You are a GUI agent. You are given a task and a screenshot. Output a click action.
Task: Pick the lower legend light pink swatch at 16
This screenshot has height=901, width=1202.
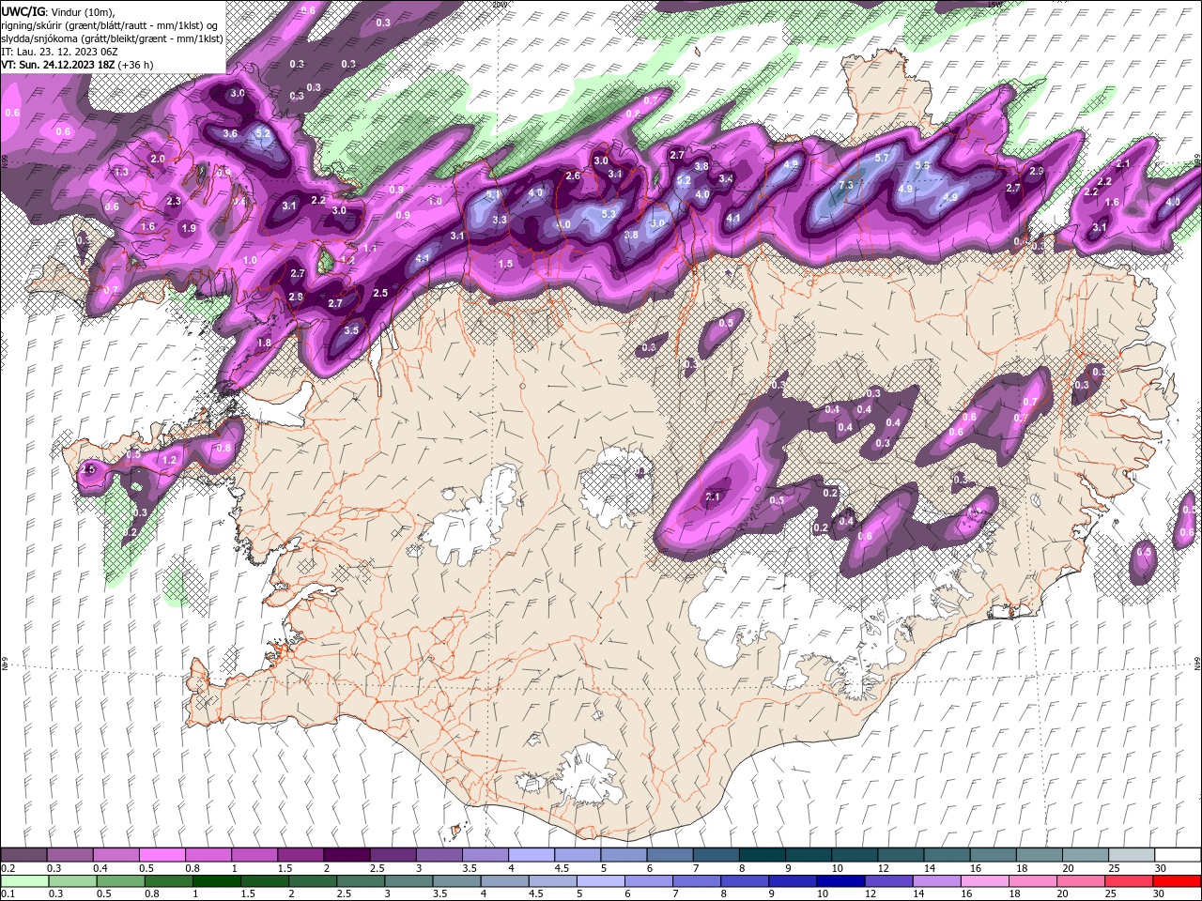tap(986, 880)
